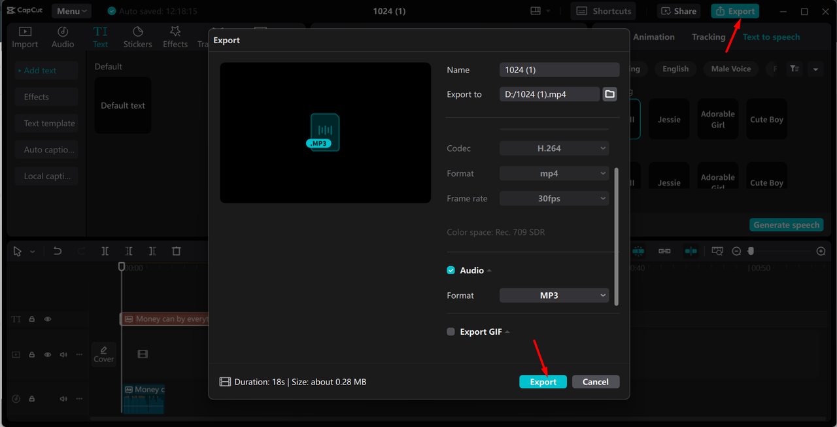837x427 pixels.
Task: Click the timeline zoom slider handle
Action: coord(751,251)
